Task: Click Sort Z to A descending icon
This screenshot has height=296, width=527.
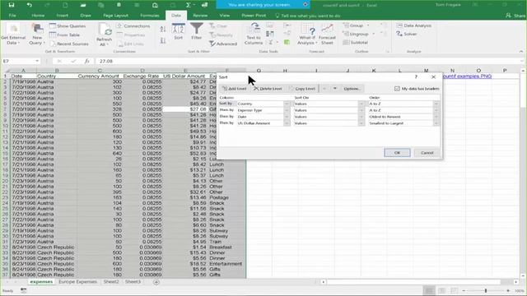Action: tap(163, 40)
